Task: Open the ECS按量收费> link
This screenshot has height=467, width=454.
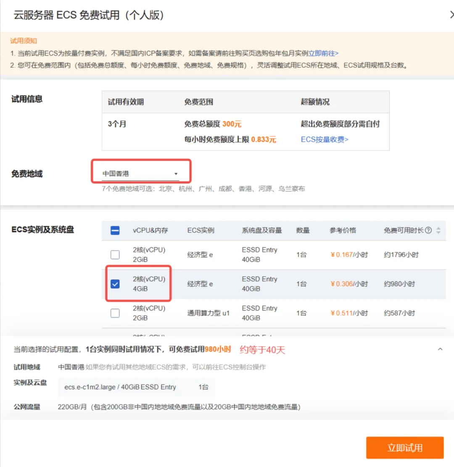Action: click(x=325, y=139)
